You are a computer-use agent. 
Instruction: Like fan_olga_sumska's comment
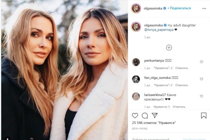coord(202,79)
